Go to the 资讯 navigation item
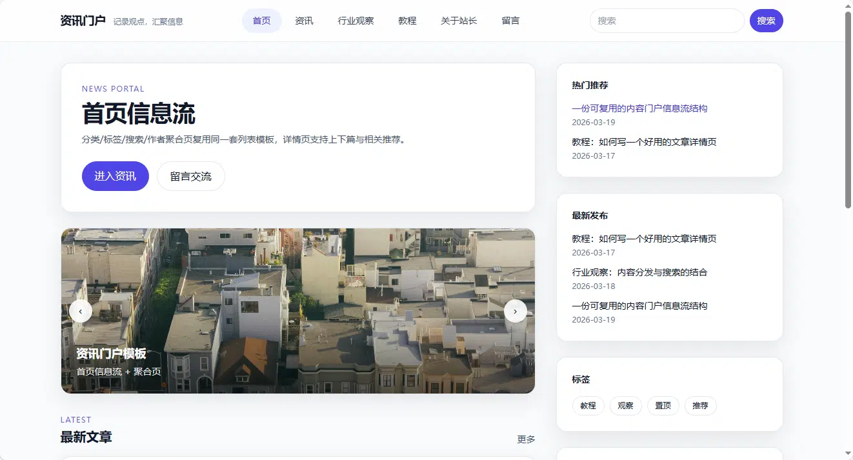The image size is (853, 460). click(x=304, y=21)
